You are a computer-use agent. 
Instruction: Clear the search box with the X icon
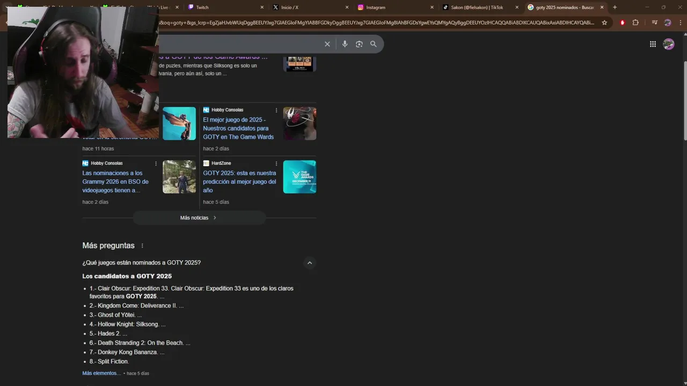(327, 44)
